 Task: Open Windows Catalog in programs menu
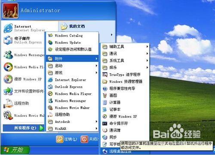(x=72, y=36)
